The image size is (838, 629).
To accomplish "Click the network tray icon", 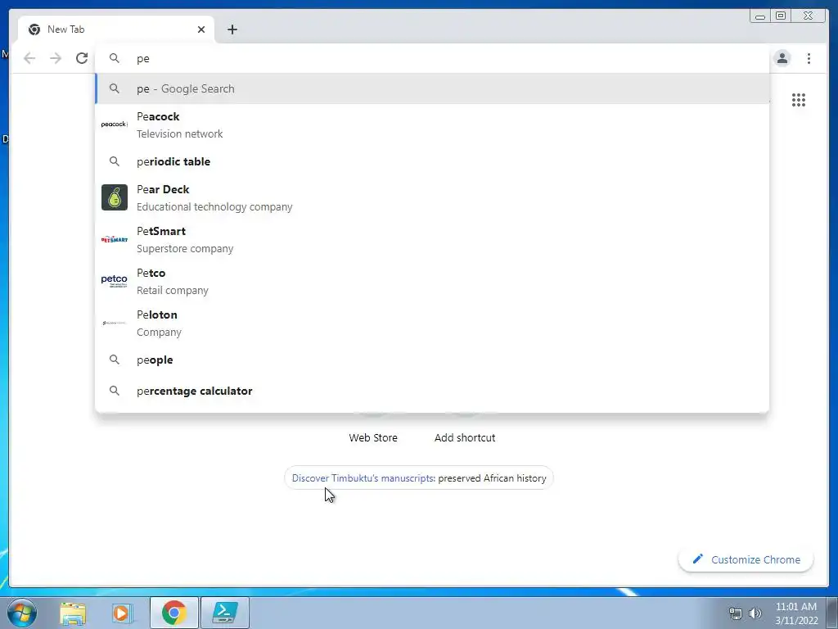I will pos(736,613).
